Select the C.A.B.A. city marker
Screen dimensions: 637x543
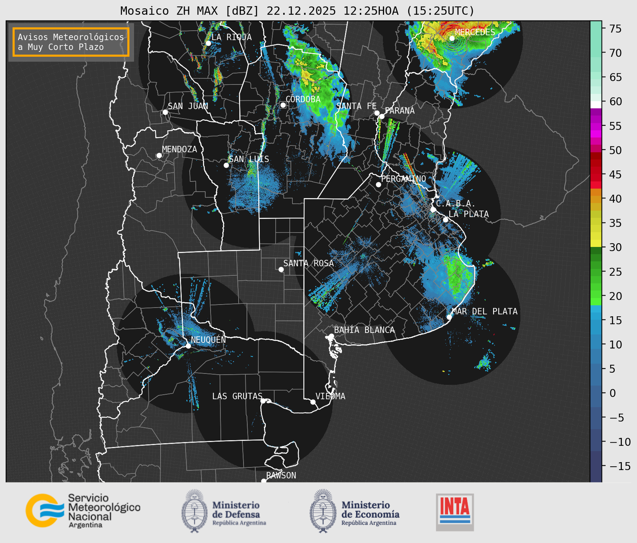pos(433,210)
